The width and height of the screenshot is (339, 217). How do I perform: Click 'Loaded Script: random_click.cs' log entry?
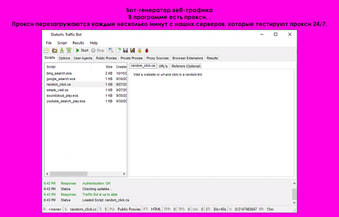click(106, 200)
